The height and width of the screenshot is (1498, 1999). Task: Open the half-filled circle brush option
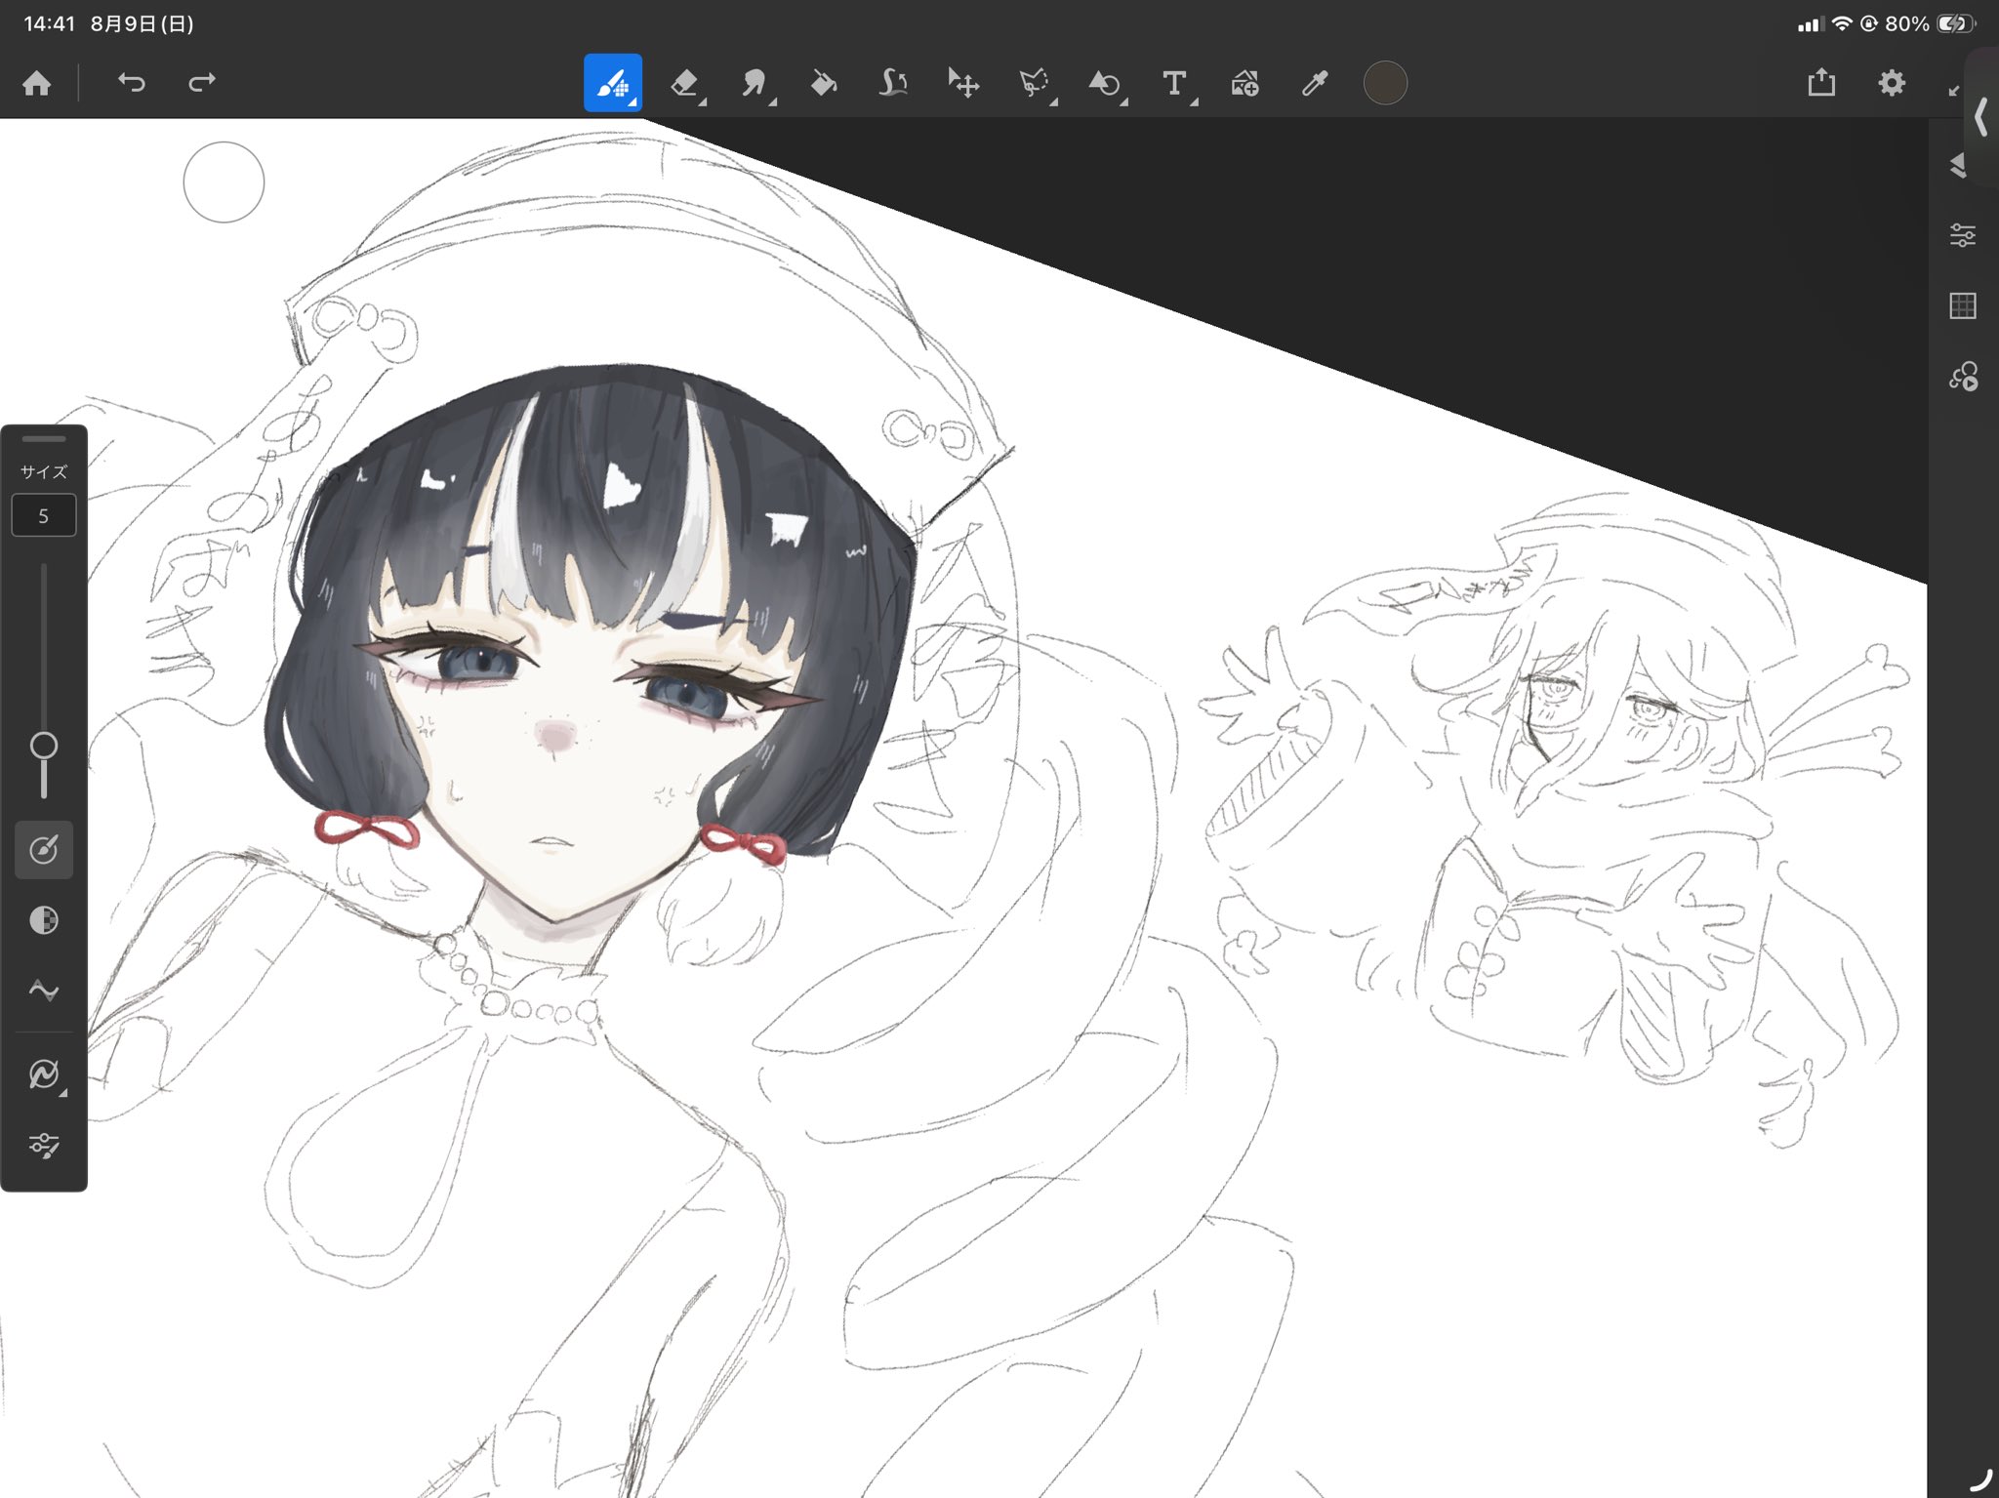click(x=44, y=920)
